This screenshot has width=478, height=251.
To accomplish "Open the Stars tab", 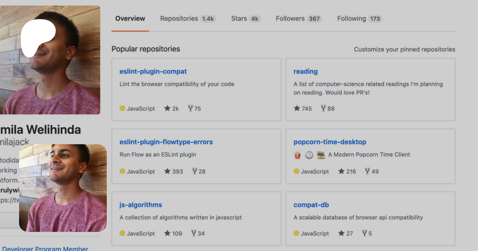I will coord(245,19).
